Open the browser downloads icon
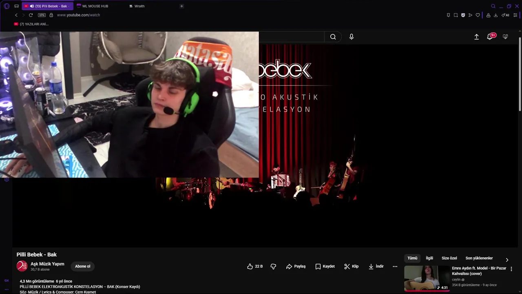This screenshot has width=522, height=294. [495, 15]
